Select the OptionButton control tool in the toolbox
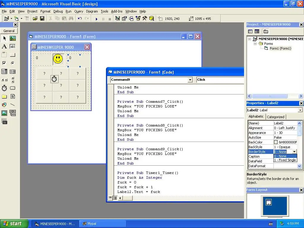This screenshot has height=228, width=304. [x=12, y=63]
